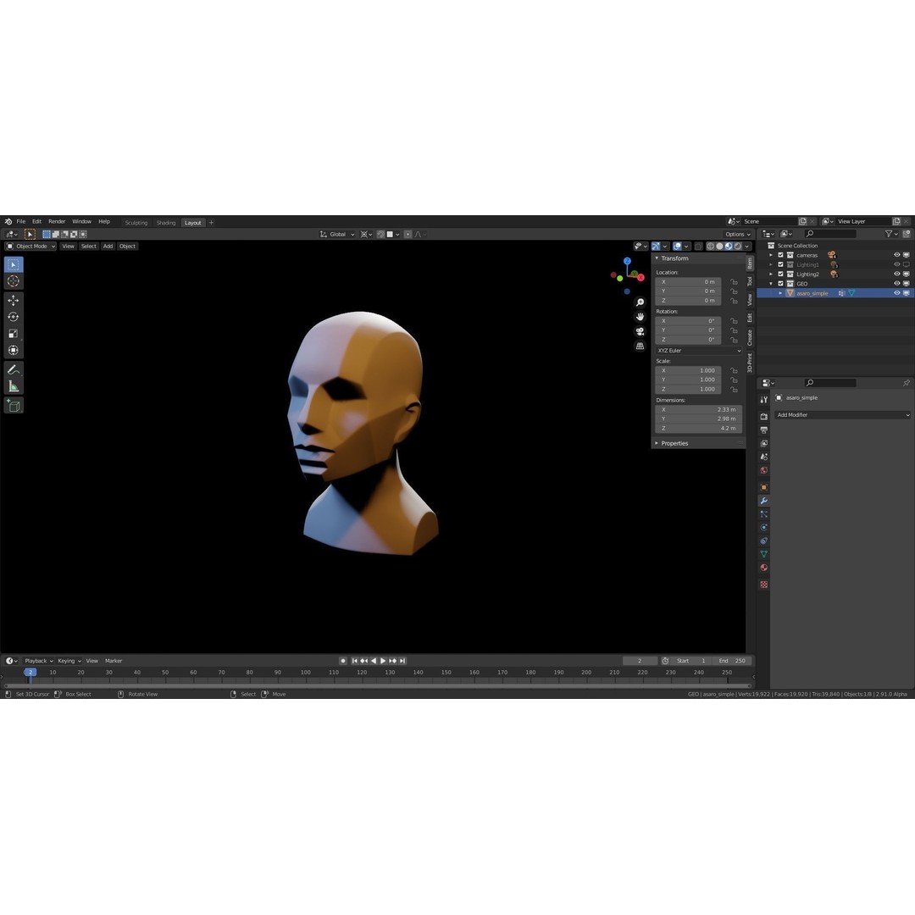
Task: Open the Tool tab in sidebar
Action: tap(750, 282)
